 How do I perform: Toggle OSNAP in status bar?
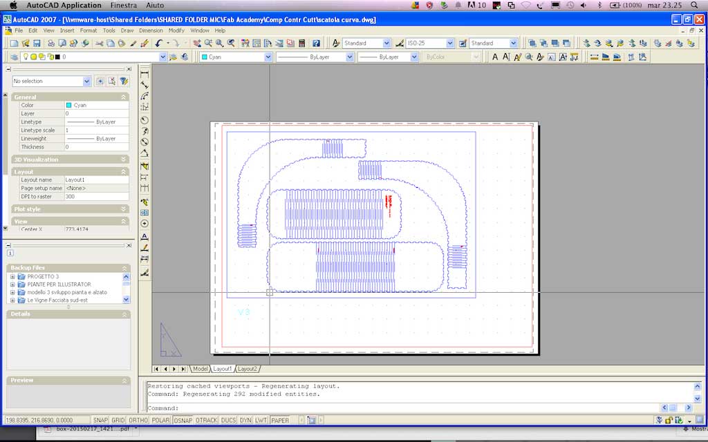tap(183, 420)
